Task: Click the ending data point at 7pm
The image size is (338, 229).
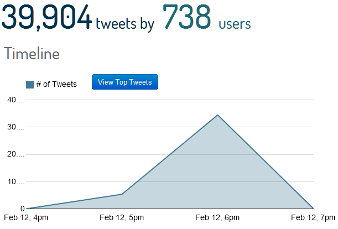Action: (x=313, y=209)
